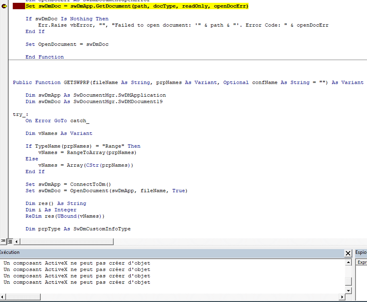Click Exécution pane horizontal scrollbar thumb
367x302 pixels.
point(23,297)
